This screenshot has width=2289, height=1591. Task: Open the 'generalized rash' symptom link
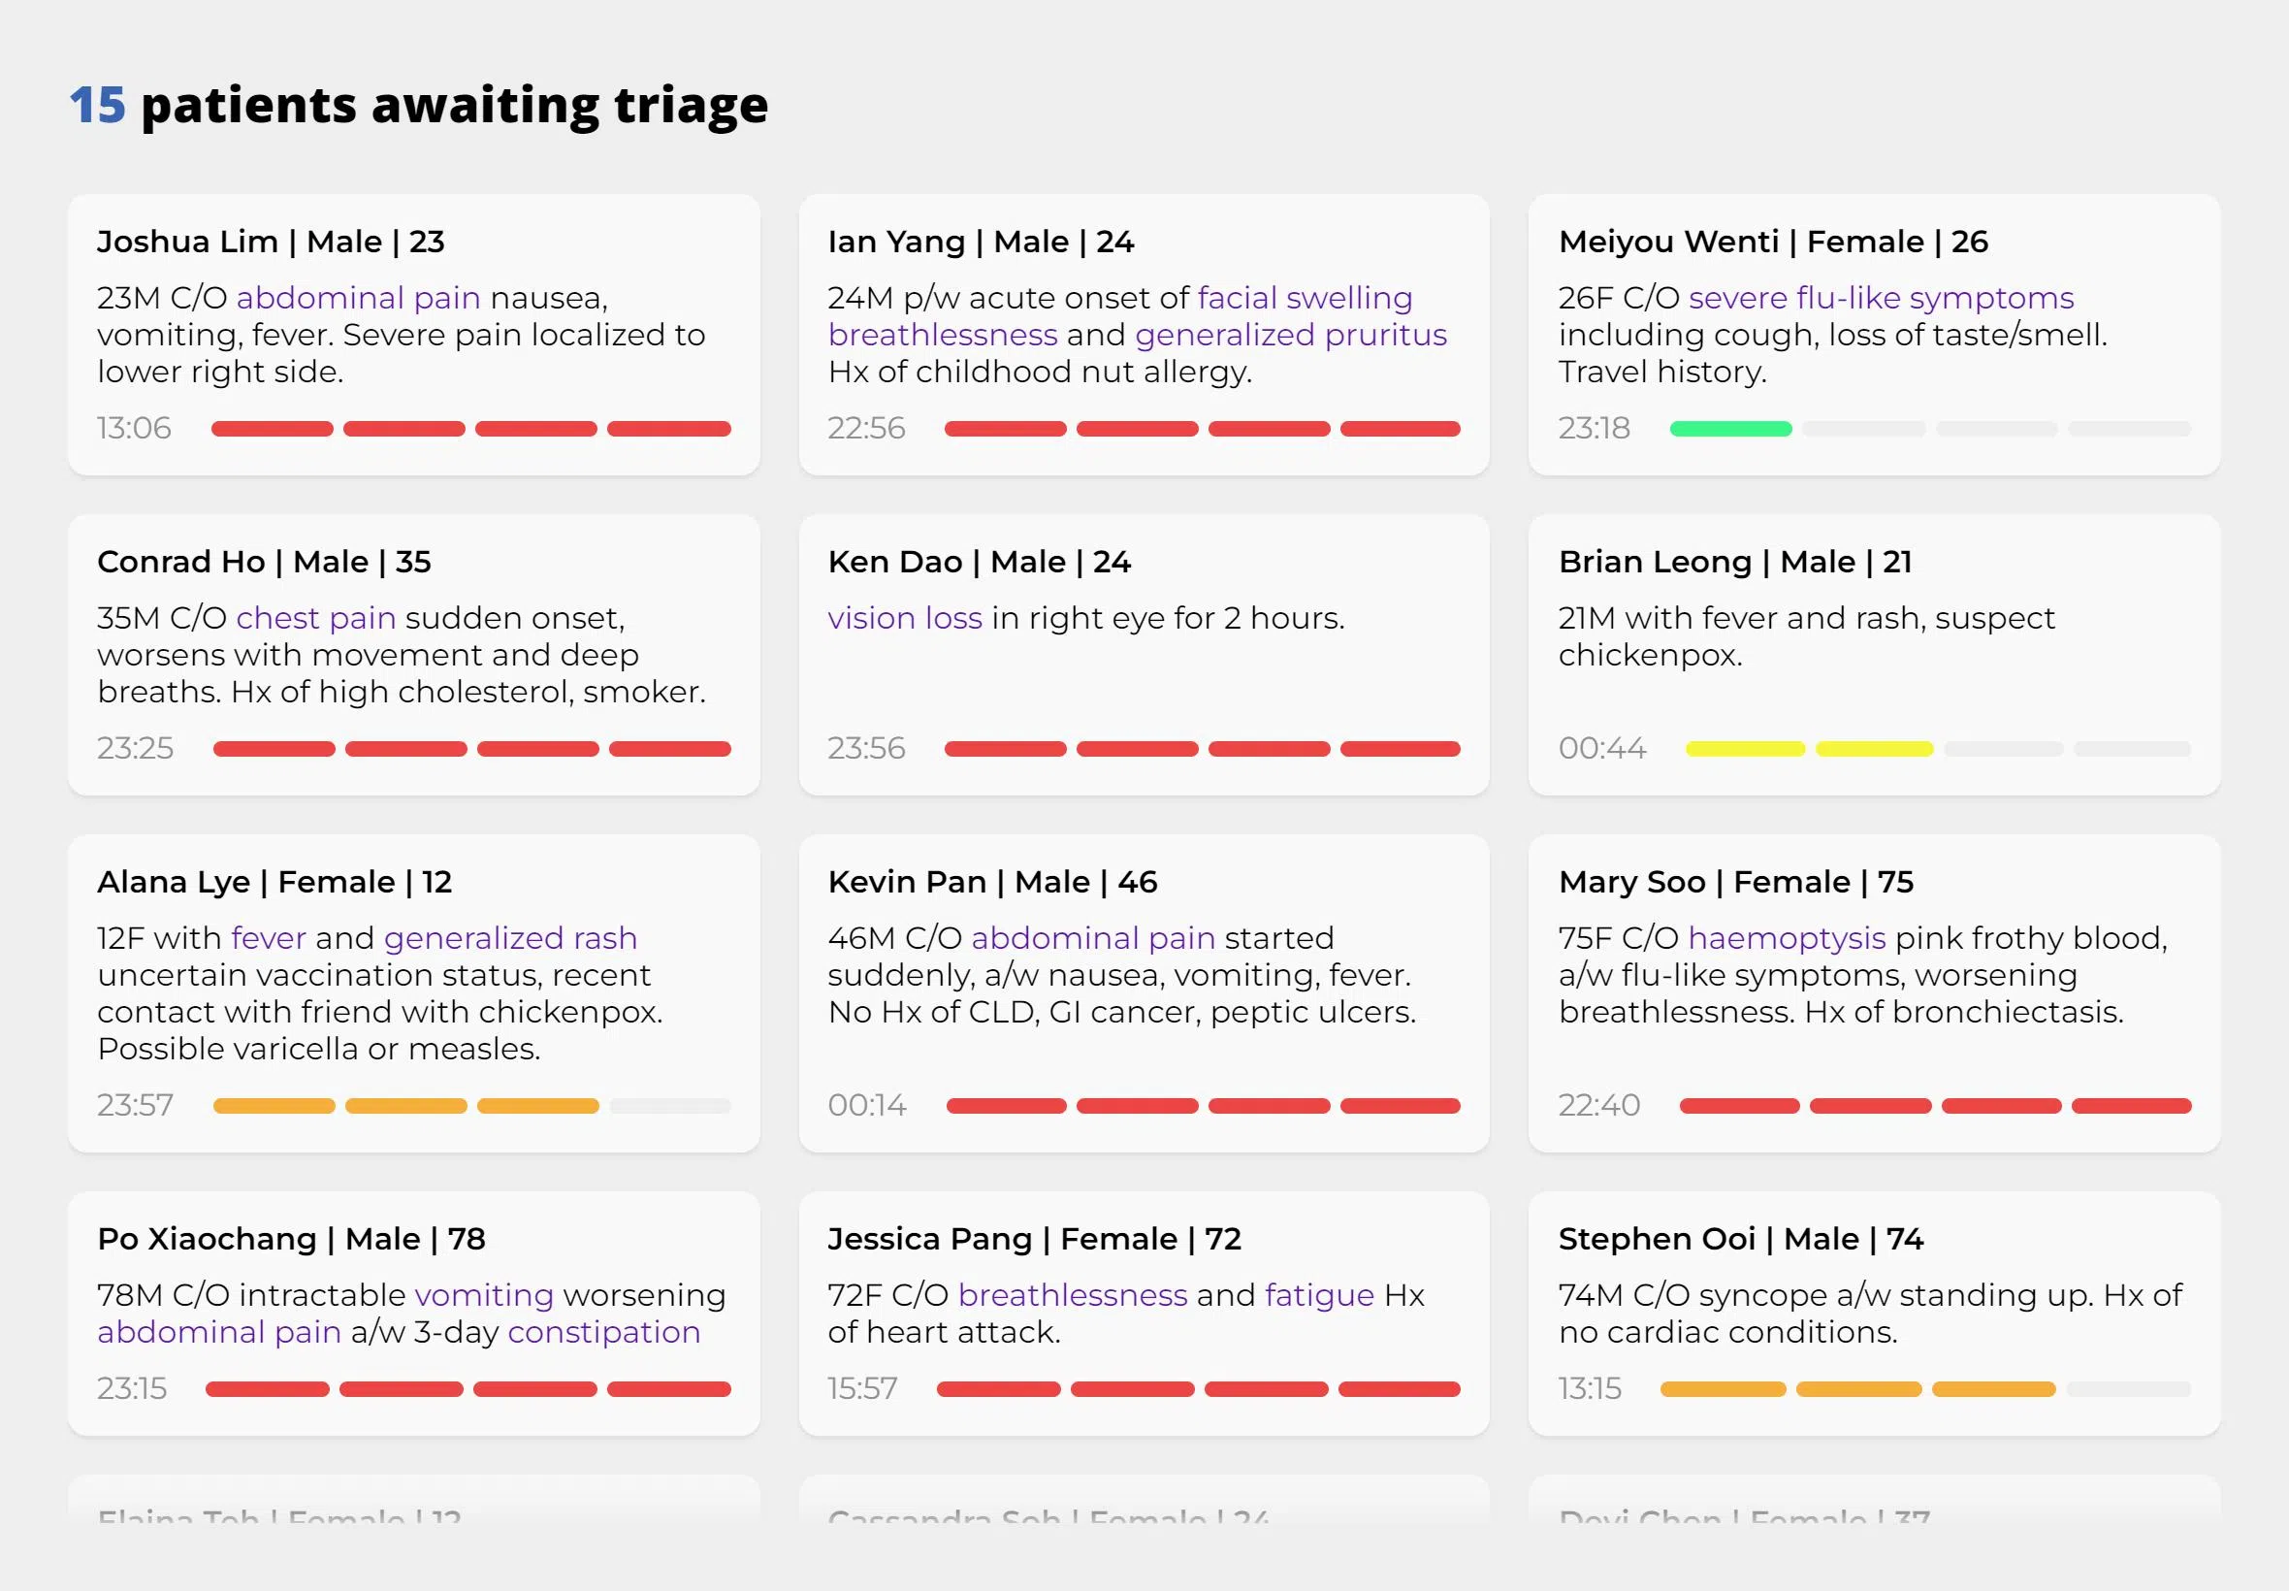point(509,938)
